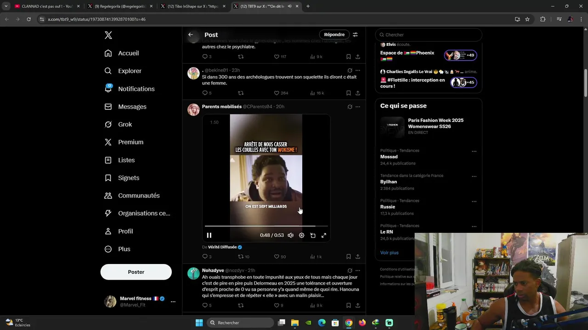Share the @bekine01 post
Image resolution: width=588 pixels, height=330 pixels.
coord(357,93)
